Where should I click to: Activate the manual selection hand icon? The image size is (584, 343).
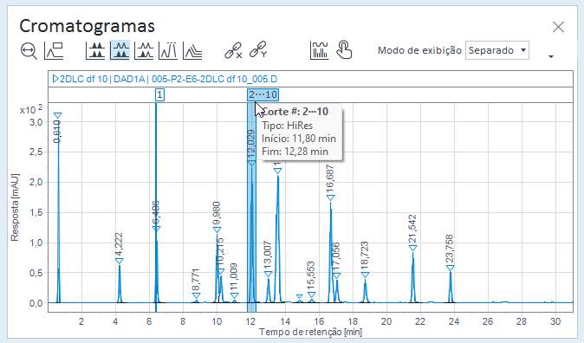point(344,50)
